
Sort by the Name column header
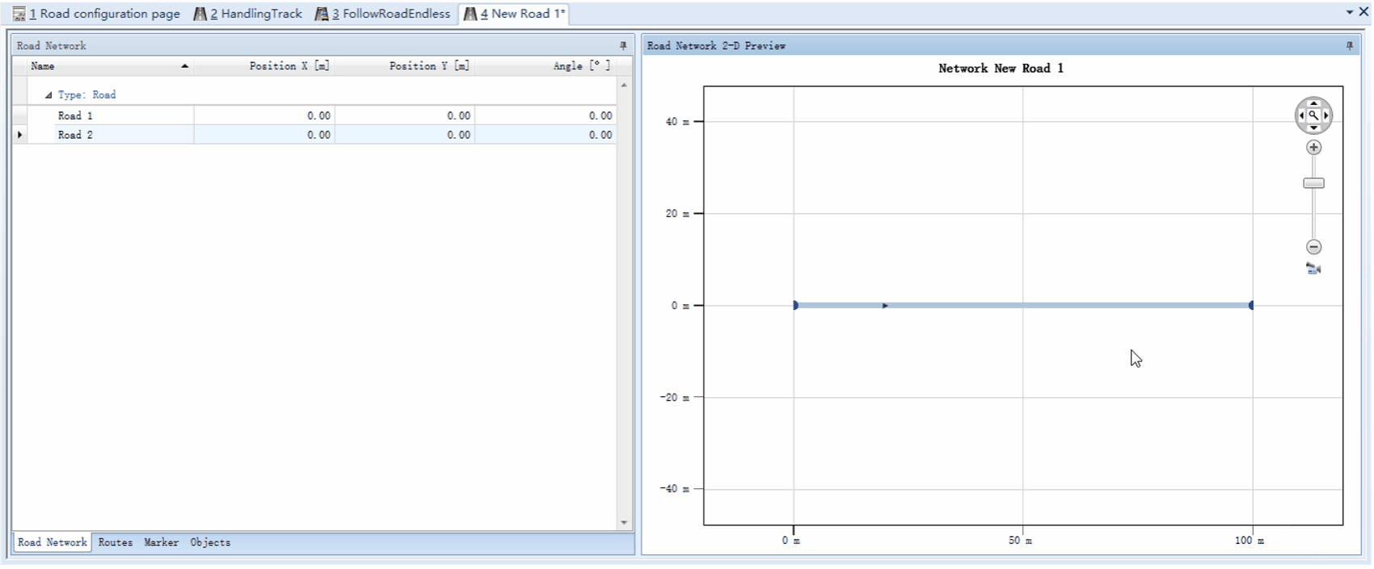click(x=110, y=66)
